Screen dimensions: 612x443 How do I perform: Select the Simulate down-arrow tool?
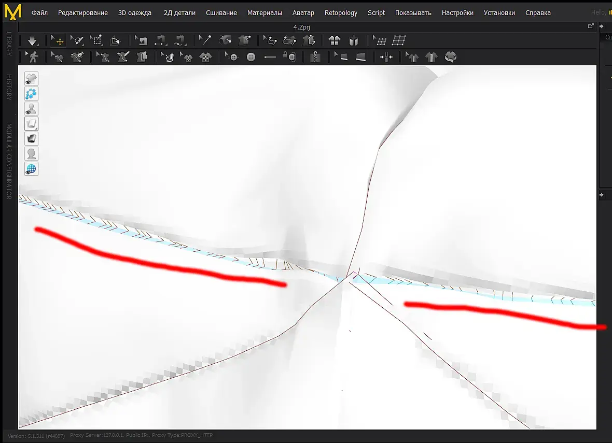coord(32,40)
